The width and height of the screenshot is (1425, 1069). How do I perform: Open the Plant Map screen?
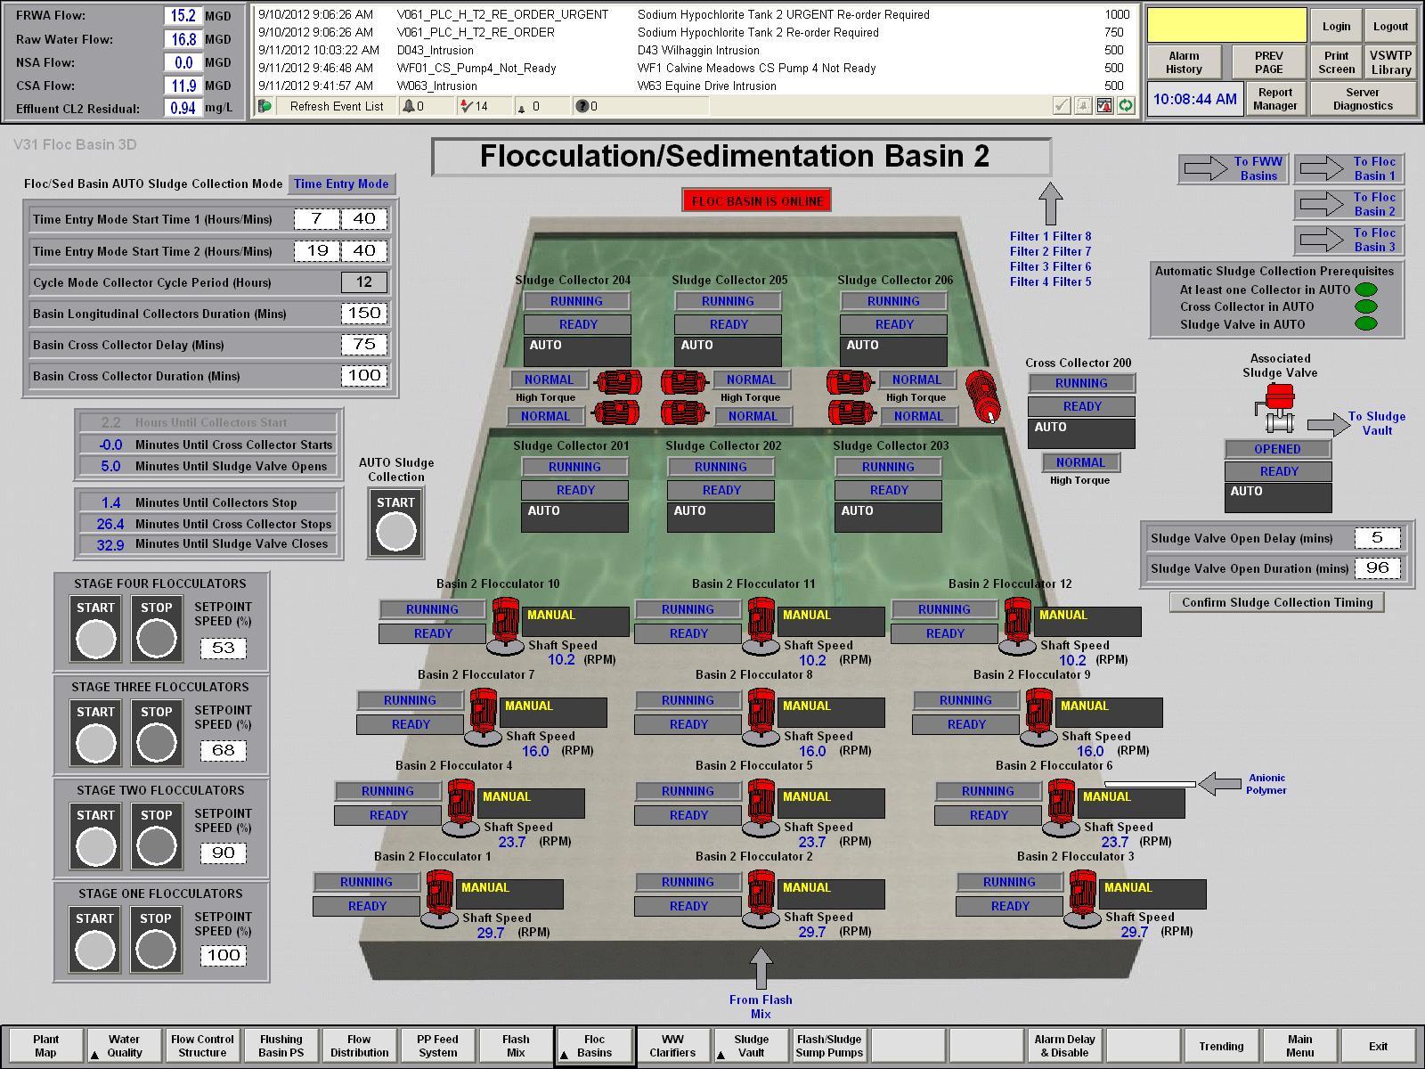(46, 1046)
